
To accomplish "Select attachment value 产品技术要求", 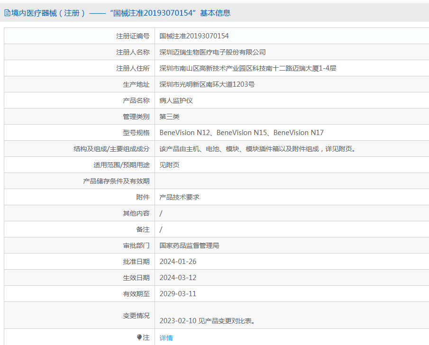I will coord(179,197).
